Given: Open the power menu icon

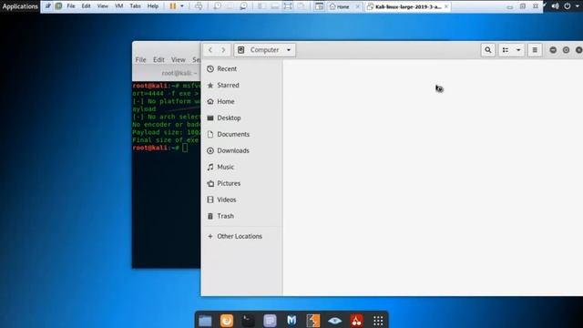Looking at the screenshot, I should tap(568, 6).
